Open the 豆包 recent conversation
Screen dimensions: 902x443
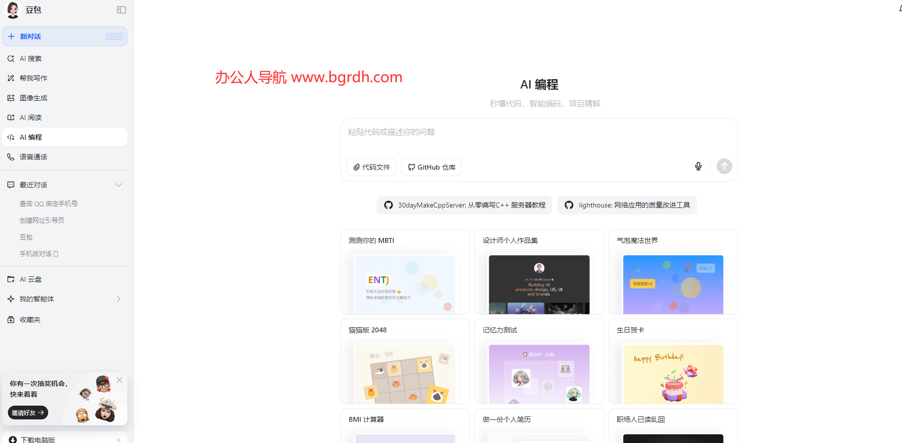(x=26, y=237)
